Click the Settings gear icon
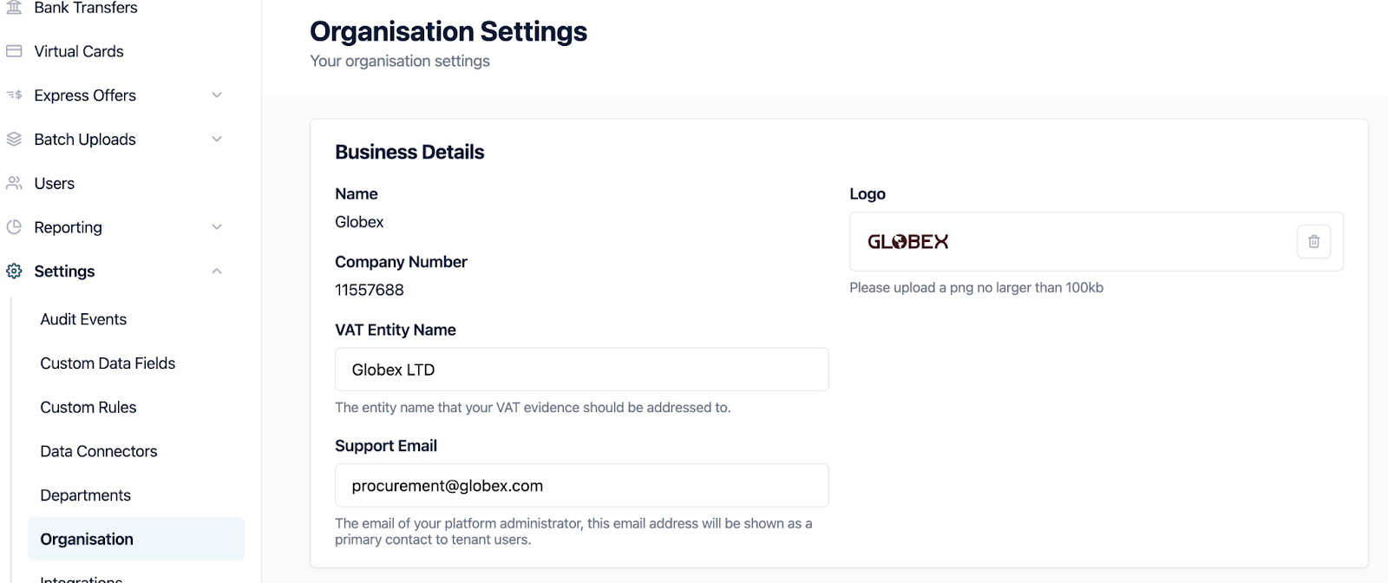Viewport: 1388px width, 583px height. click(x=14, y=272)
